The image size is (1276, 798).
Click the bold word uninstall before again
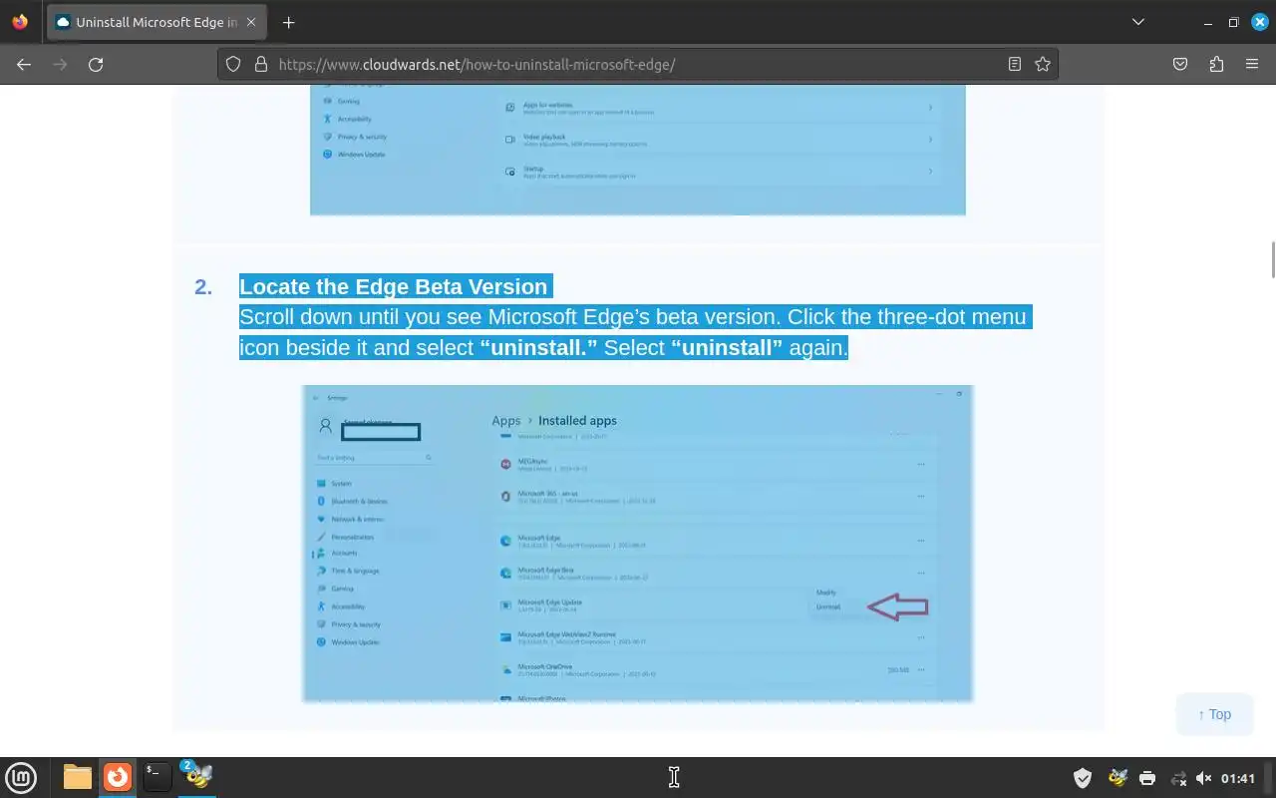coord(727,347)
